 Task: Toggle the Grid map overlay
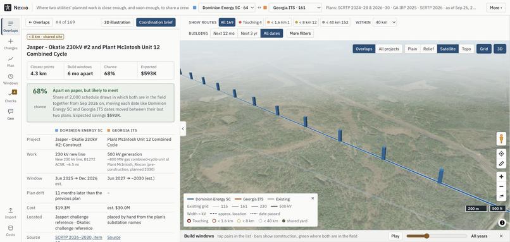tap(484, 49)
